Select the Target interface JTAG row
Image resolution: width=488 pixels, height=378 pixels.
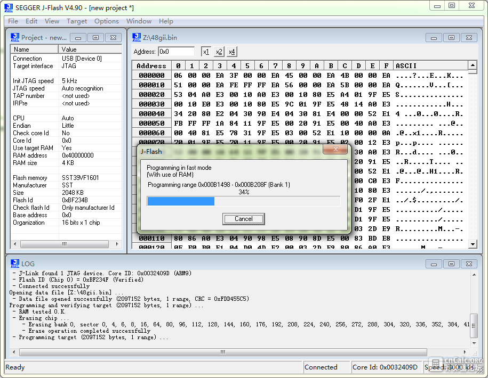[x=66, y=66]
